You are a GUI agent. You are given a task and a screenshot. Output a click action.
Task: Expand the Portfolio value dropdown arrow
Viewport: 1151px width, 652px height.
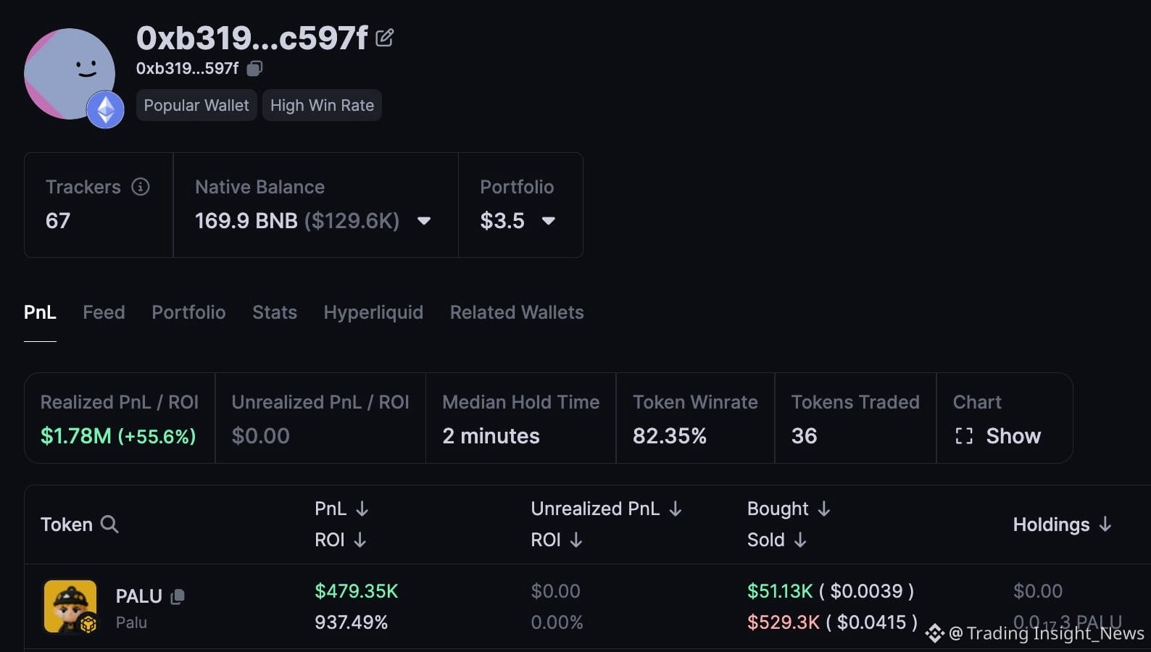tap(549, 221)
